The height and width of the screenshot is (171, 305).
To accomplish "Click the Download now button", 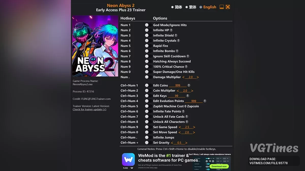I will [x=219, y=166].
